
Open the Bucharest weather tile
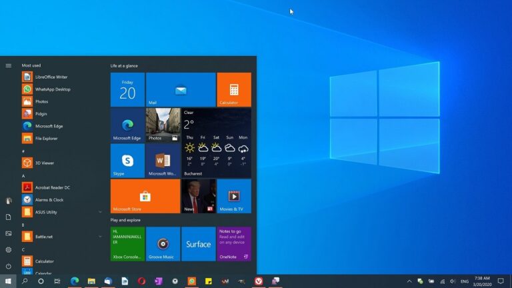(216, 143)
